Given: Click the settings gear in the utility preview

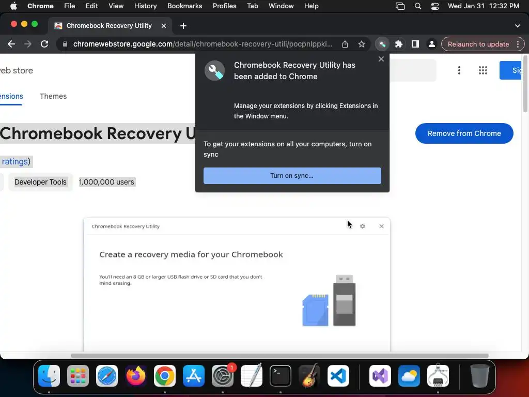Looking at the screenshot, I should [x=363, y=226].
